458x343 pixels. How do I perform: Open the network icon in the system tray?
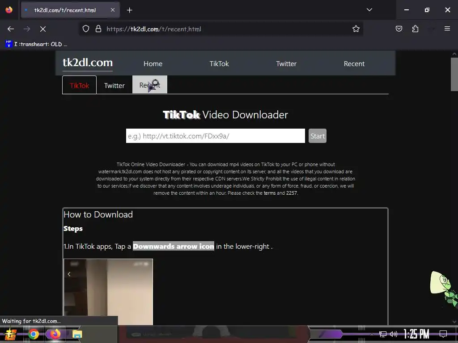coord(382,334)
